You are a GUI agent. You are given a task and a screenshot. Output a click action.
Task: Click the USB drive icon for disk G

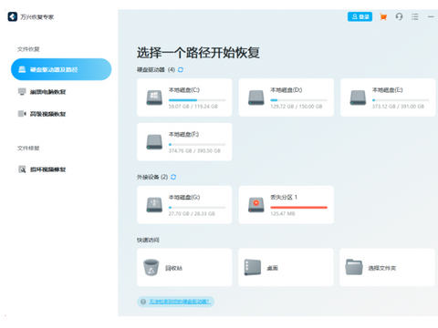(x=154, y=205)
